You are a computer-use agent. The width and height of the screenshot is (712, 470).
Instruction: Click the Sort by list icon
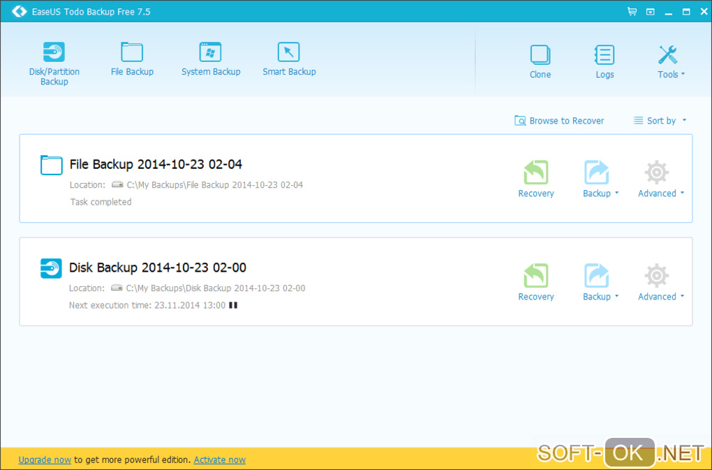(638, 120)
